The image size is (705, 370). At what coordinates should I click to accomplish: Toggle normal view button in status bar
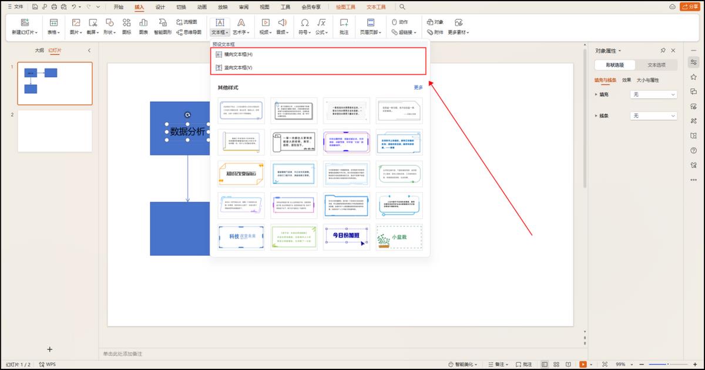click(x=545, y=364)
